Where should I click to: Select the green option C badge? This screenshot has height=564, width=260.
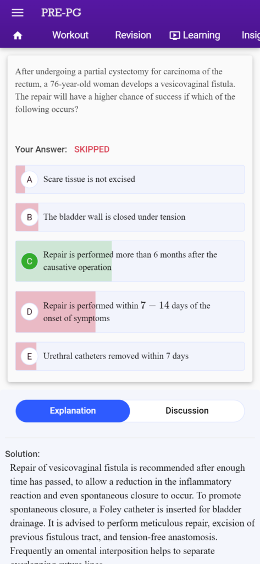(x=30, y=261)
